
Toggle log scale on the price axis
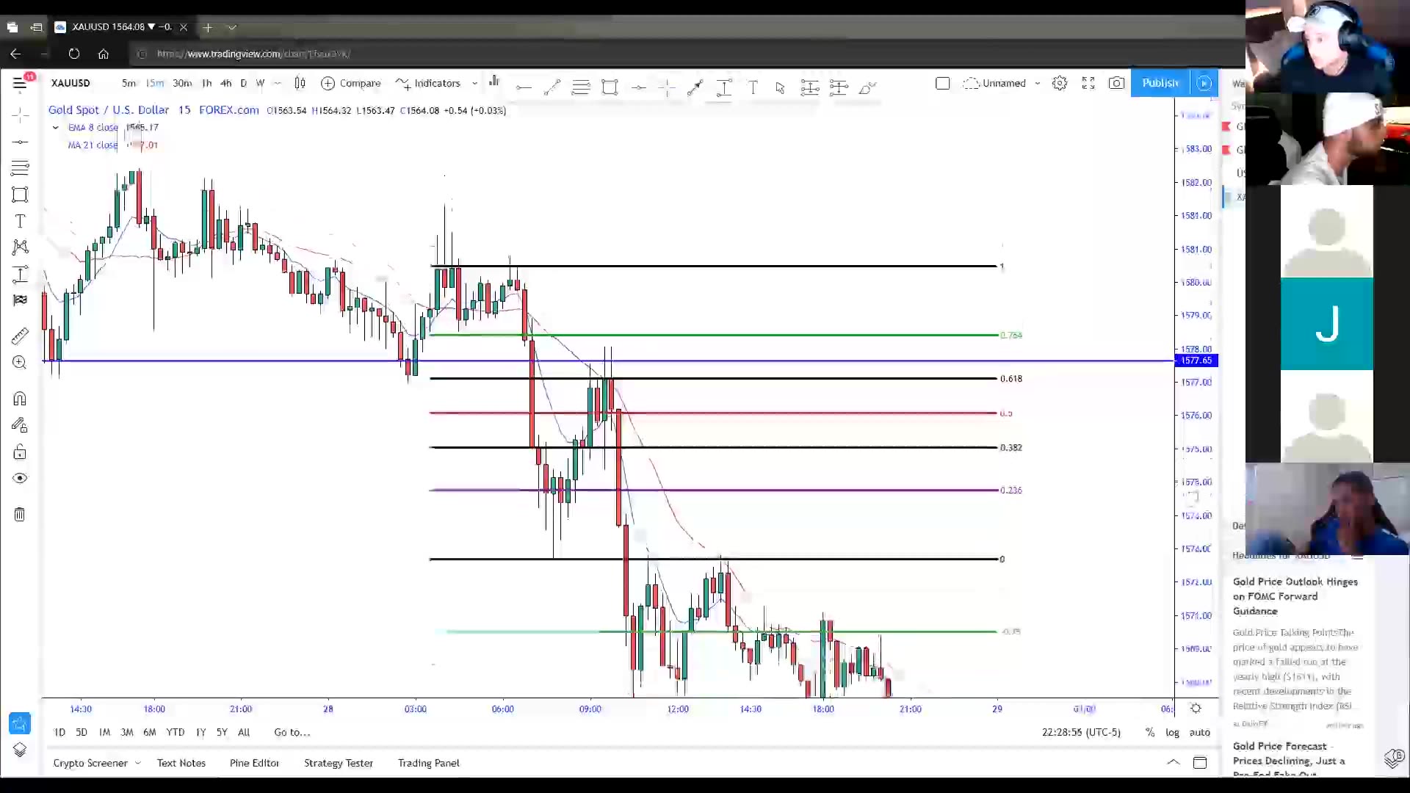pos(1173,732)
